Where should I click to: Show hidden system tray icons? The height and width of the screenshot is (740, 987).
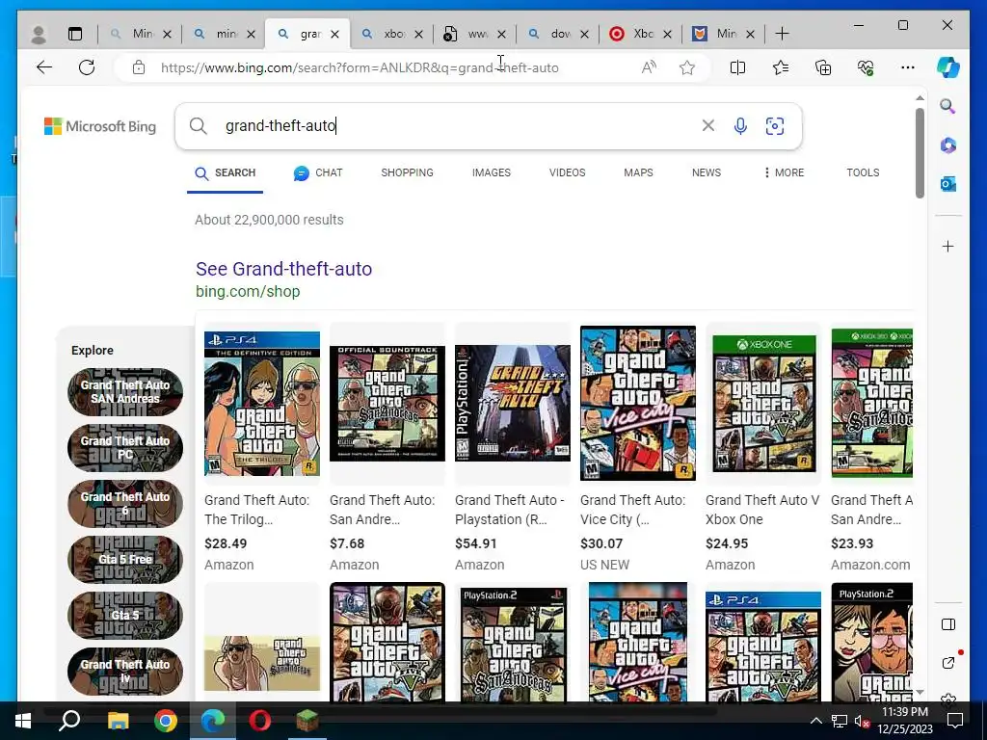(815, 721)
